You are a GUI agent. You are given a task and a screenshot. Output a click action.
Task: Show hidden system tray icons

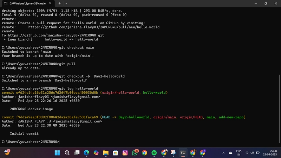point(223,153)
